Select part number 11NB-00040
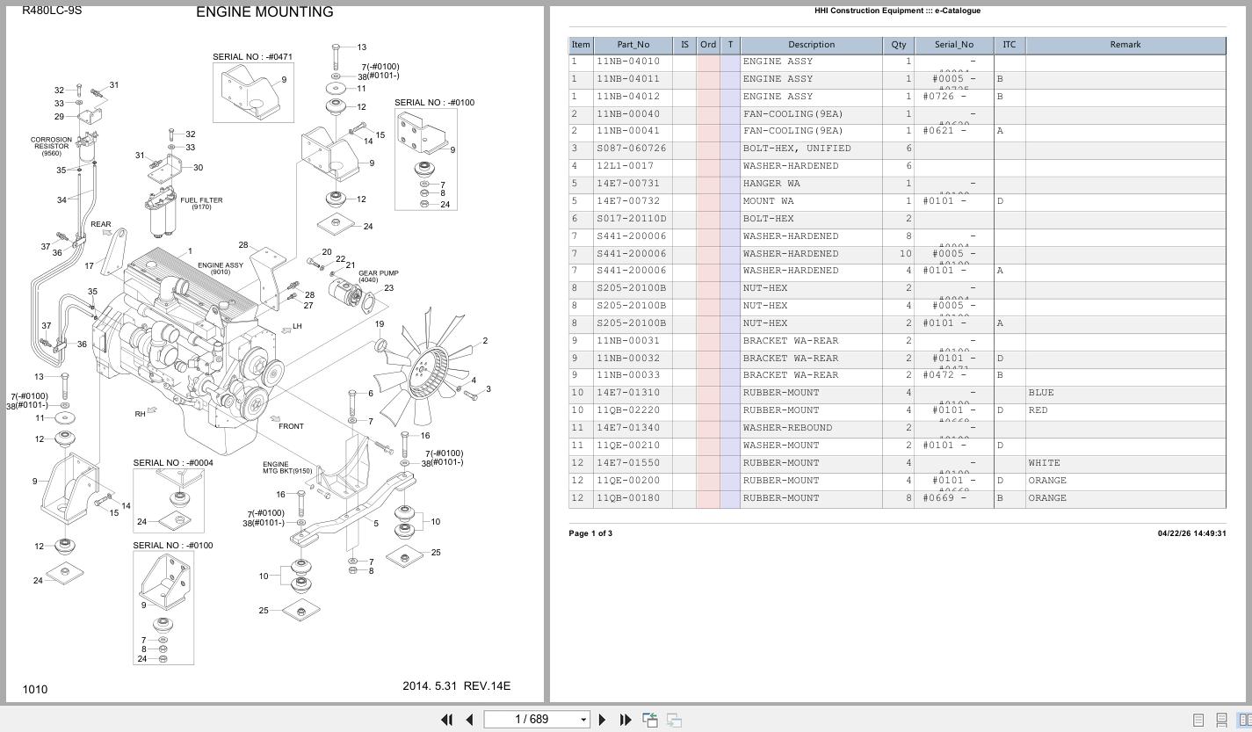1252x732 pixels. click(628, 114)
